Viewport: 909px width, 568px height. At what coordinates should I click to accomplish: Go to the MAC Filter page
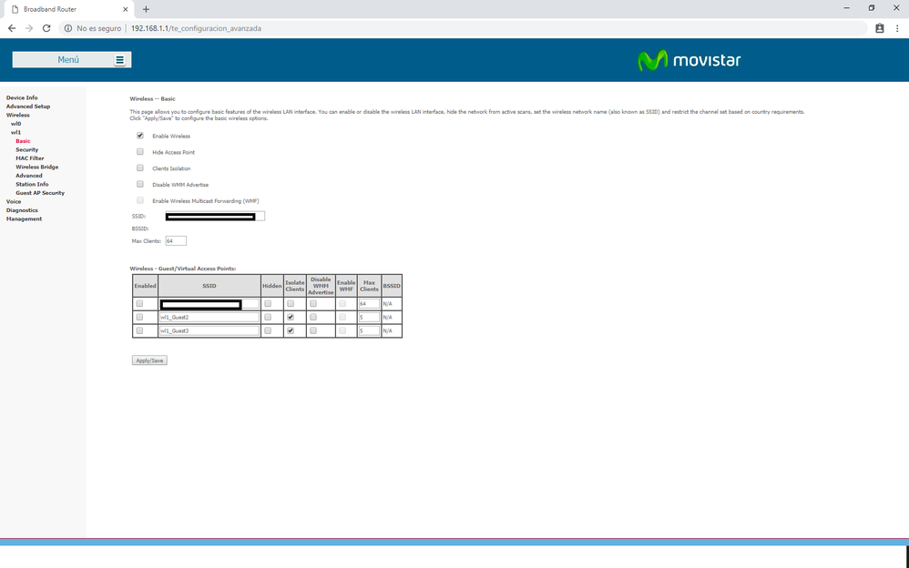click(x=29, y=158)
